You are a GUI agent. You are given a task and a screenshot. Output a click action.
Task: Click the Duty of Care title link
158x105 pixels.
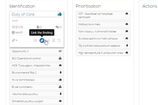tap(23, 14)
